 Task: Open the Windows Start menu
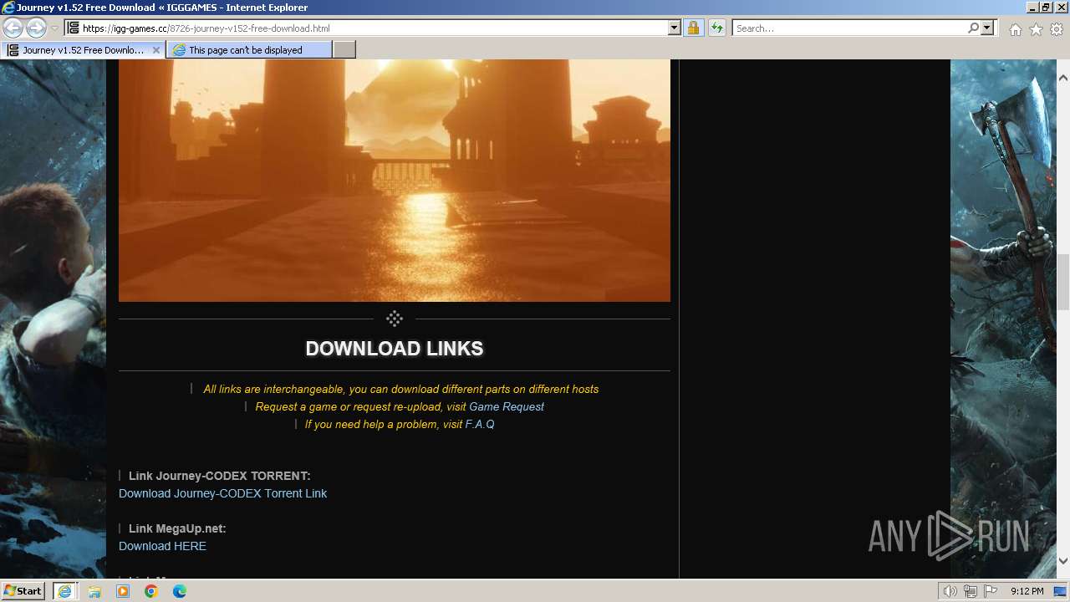23,591
